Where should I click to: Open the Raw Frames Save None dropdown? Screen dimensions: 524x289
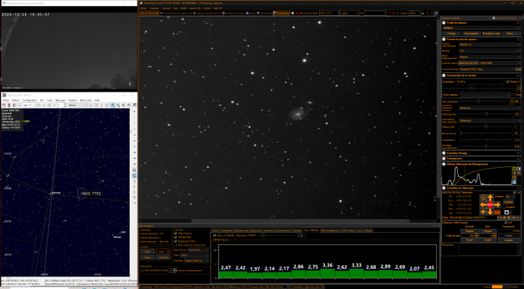coord(198,250)
